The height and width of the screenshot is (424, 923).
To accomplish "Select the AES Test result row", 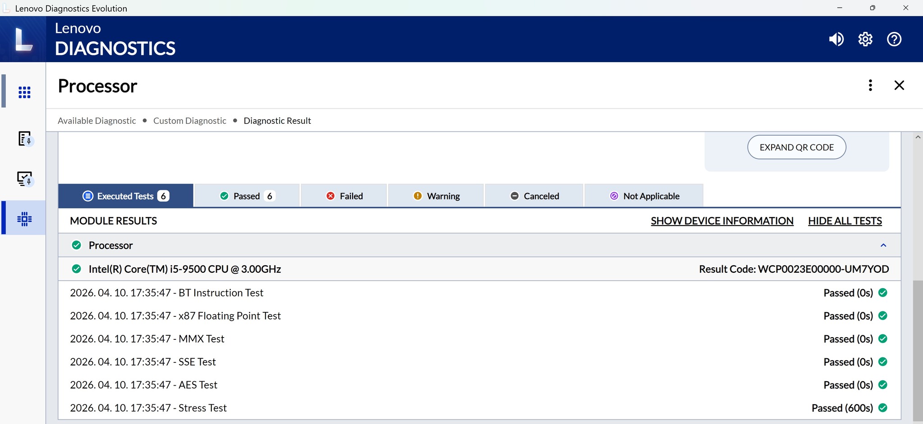I will (x=479, y=384).
